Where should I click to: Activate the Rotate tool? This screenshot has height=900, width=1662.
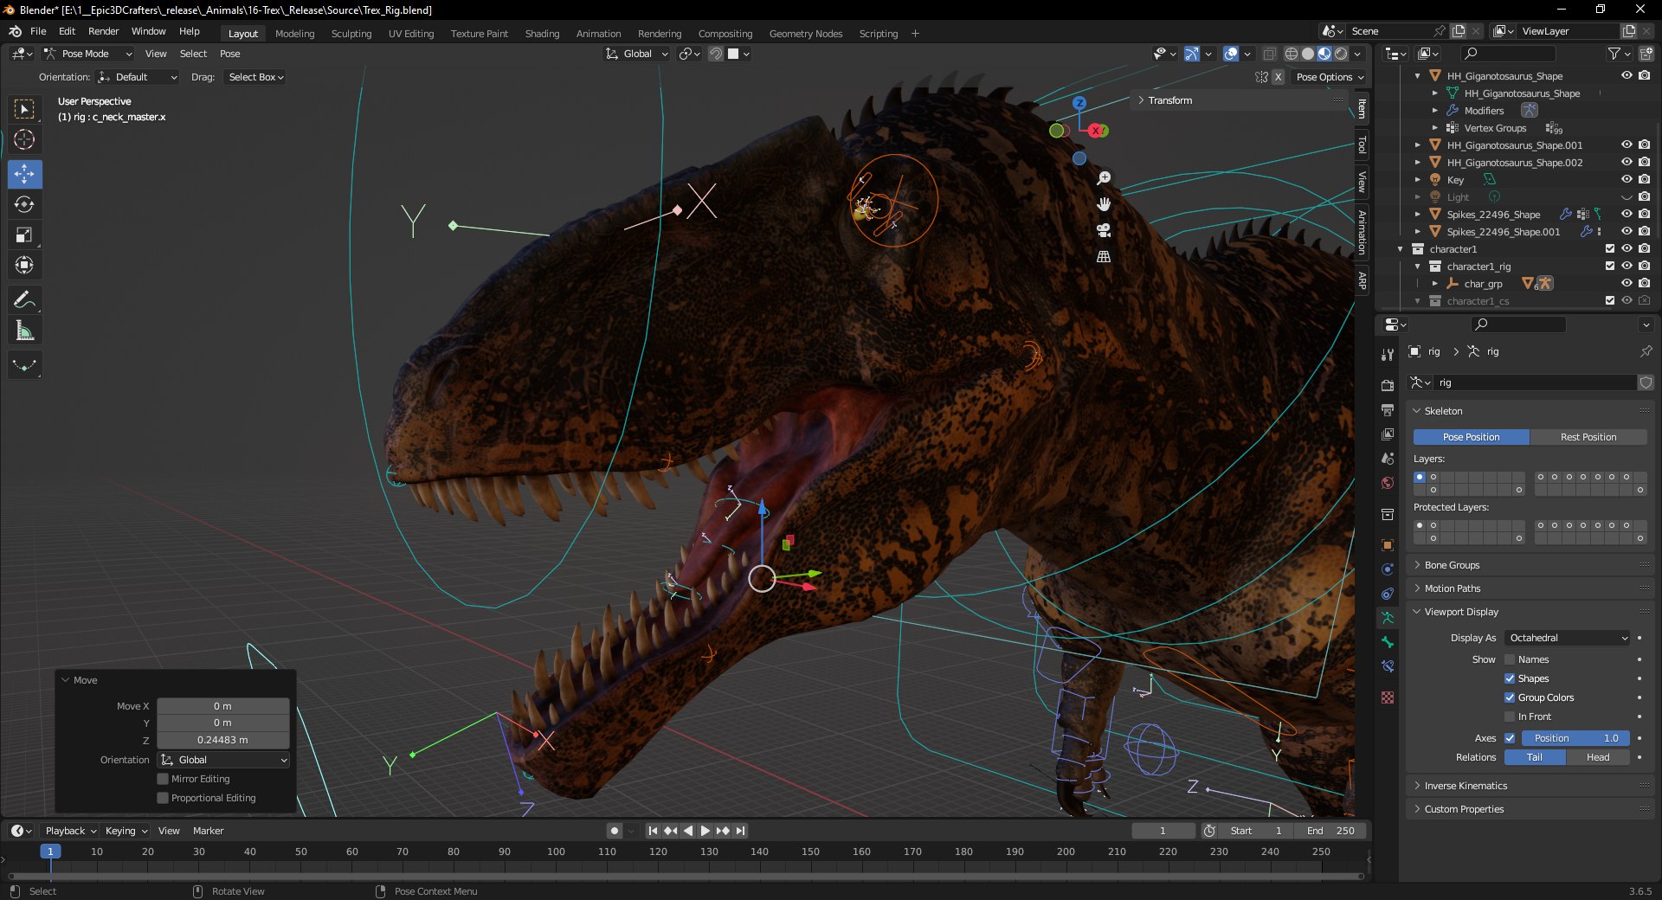[x=24, y=204]
